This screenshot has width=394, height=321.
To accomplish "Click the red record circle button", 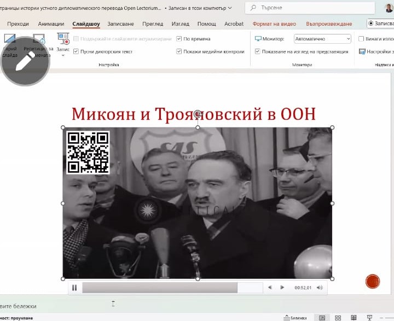I will coord(373,281).
